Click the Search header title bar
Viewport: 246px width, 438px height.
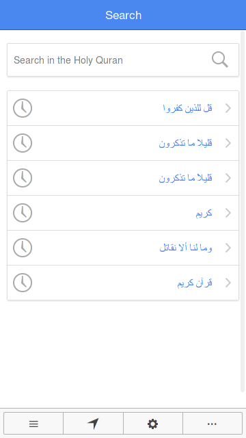click(x=123, y=15)
